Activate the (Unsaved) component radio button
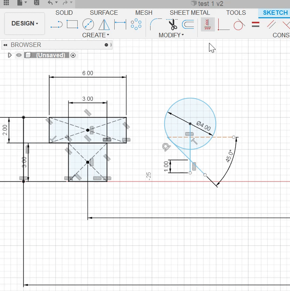The width and height of the screenshot is (290, 291). point(73,55)
